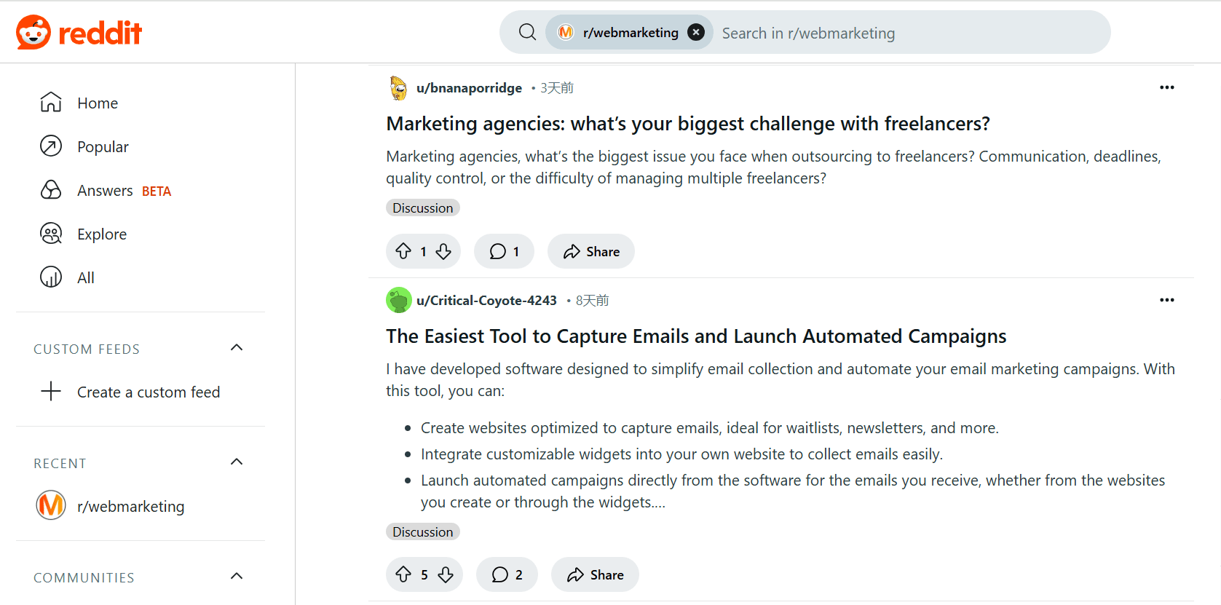Open comments on the freelancers post
Image resolution: width=1221 pixels, height=605 pixels.
pyautogui.click(x=504, y=252)
